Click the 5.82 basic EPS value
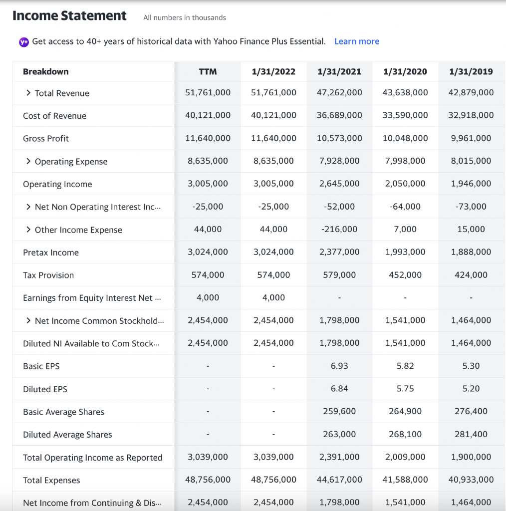 click(x=405, y=366)
